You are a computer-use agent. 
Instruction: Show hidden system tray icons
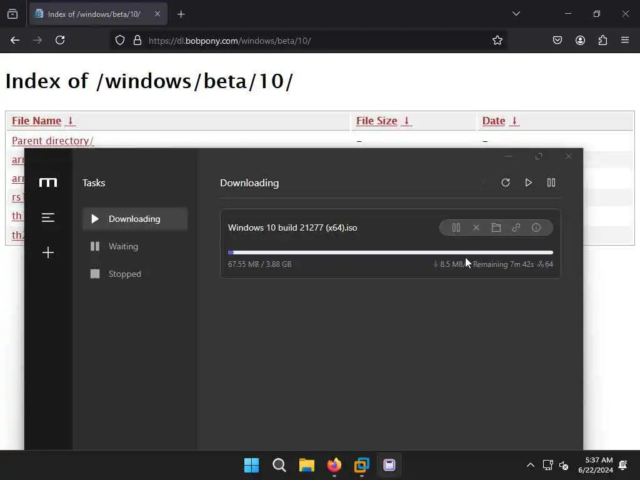coord(531,465)
